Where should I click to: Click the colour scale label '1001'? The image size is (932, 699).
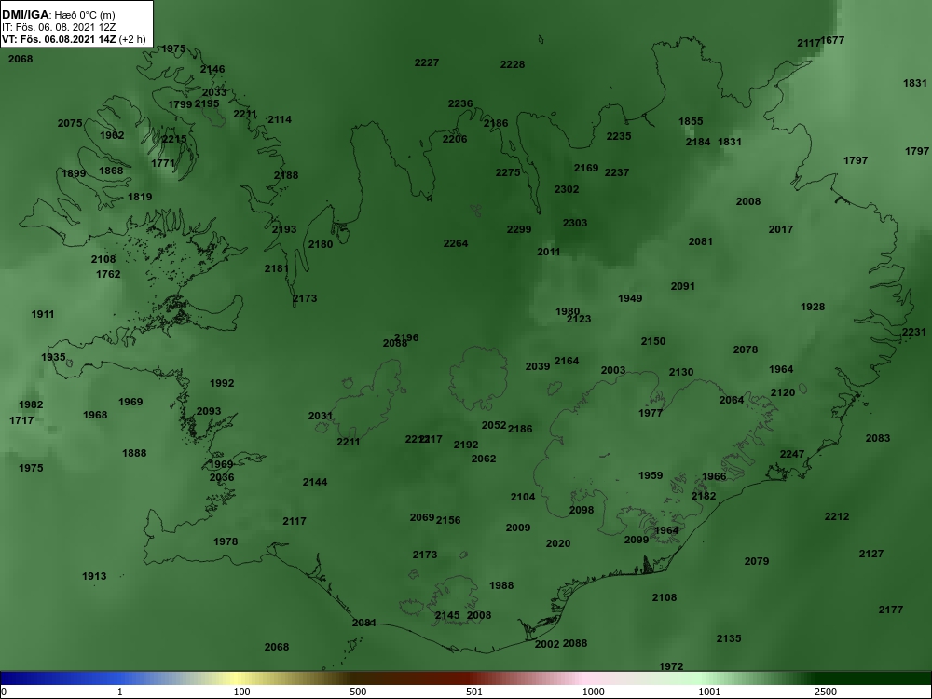(x=709, y=692)
